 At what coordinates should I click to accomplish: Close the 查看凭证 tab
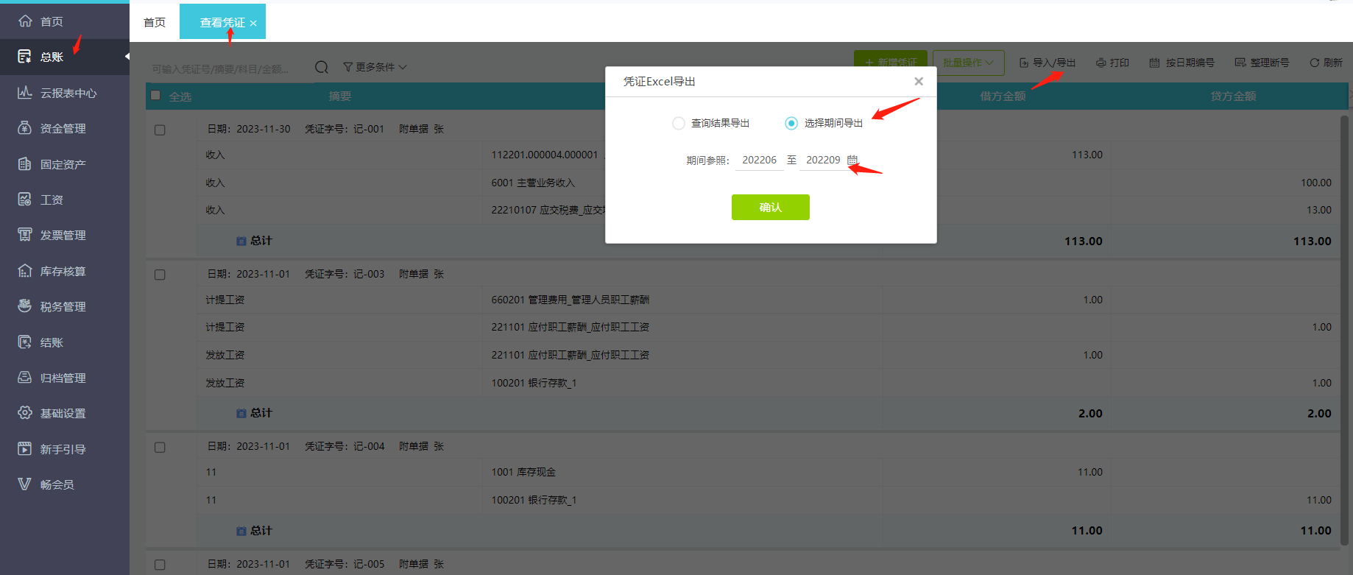coord(253,24)
